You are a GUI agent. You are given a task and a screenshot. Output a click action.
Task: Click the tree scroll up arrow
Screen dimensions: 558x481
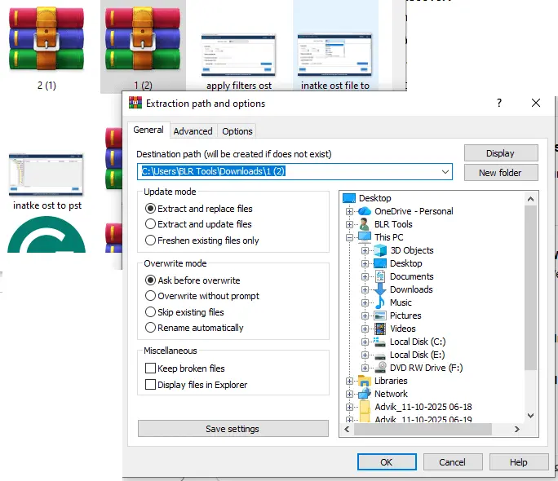pyautogui.click(x=530, y=199)
